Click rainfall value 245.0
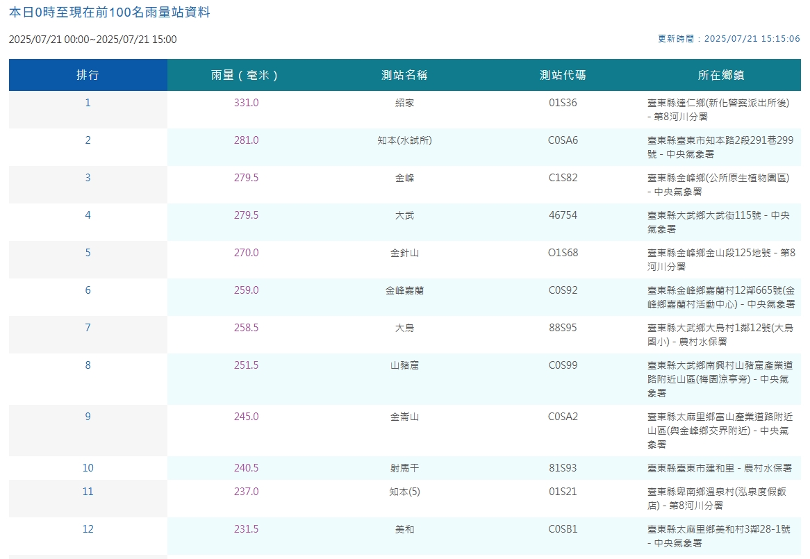Image resolution: width=810 pixels, height=559 pixels. (247, 417)
